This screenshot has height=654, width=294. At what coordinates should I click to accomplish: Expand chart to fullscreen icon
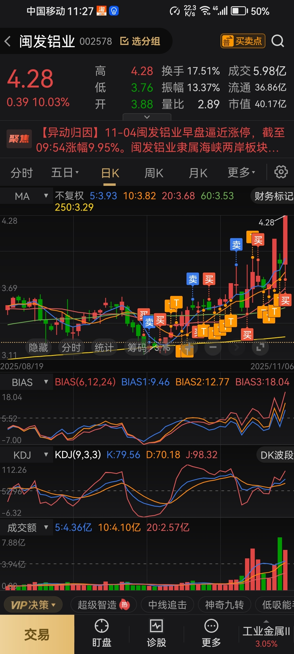pyautogui.click(x=261, y=347)
